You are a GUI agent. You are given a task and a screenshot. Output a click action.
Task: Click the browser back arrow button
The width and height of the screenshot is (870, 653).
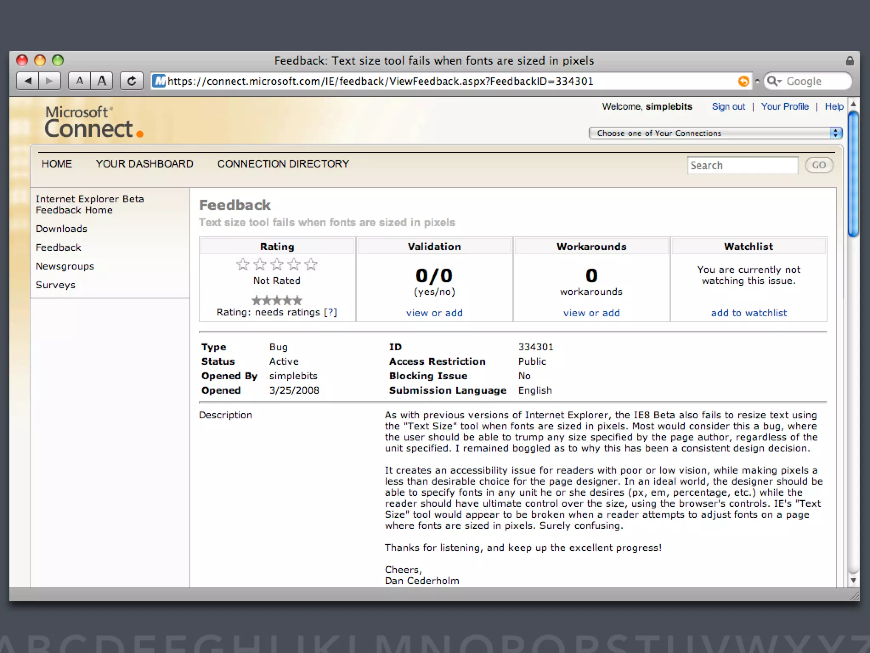(28, 81)
